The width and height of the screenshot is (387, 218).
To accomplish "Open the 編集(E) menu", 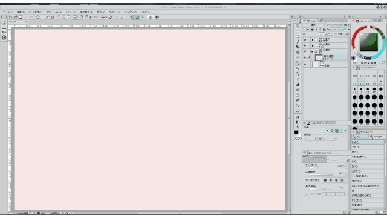I will point(21,12).
